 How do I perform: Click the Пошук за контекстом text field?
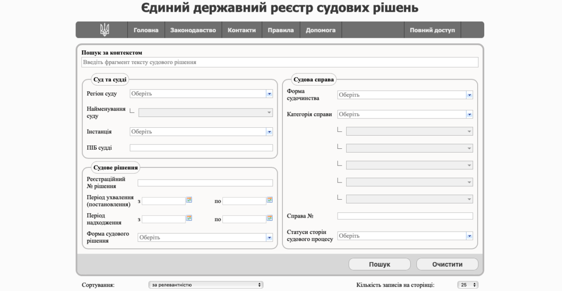coord(280,62)
